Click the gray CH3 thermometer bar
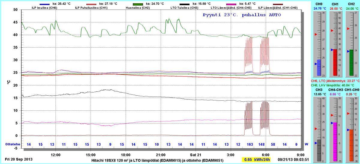This screenshot has width=360, height=164. [x=319, y=151]
